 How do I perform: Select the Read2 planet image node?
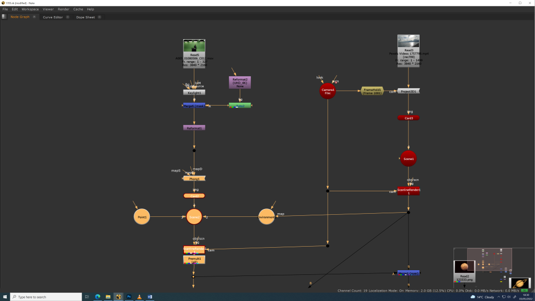[464, 271]
